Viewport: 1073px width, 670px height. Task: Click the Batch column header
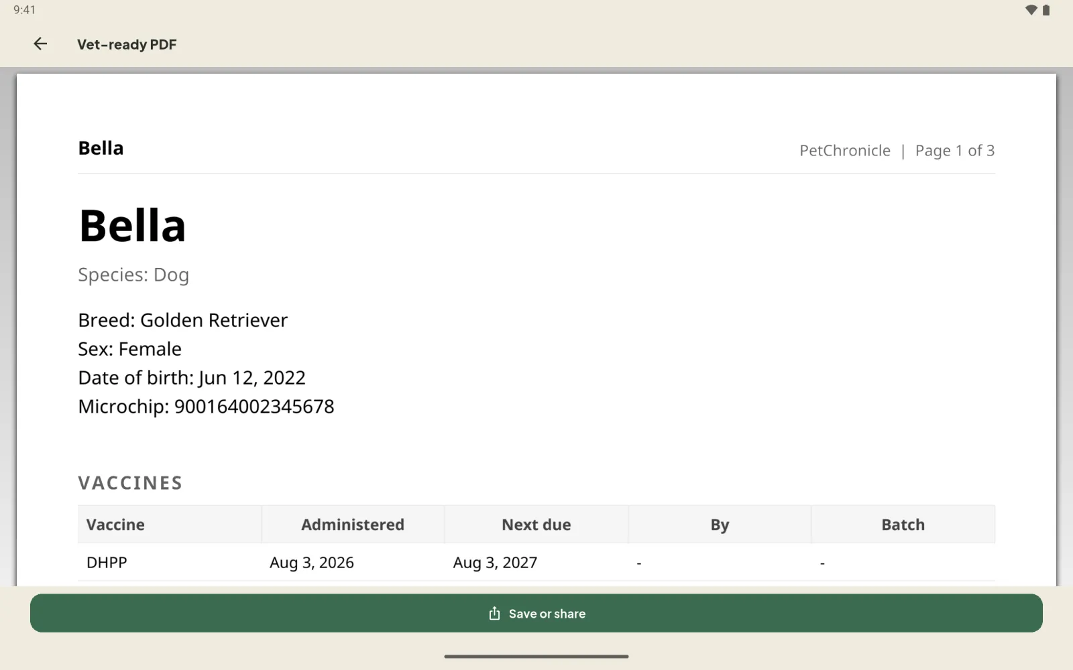[x=903, y=525]
